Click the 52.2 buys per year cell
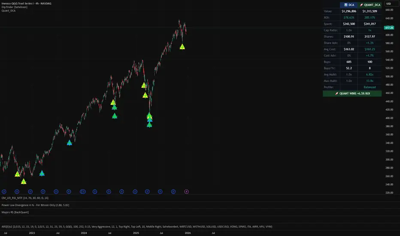The width and height of the screenshot is (400, 236). point(349,68)
